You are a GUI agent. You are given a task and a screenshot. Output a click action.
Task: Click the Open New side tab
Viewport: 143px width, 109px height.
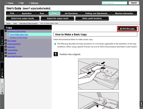pyautogui.click(x=2, y=70)
